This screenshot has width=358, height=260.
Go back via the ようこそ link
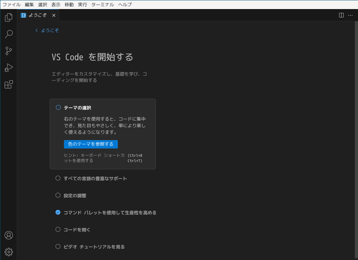coord(50,31)
